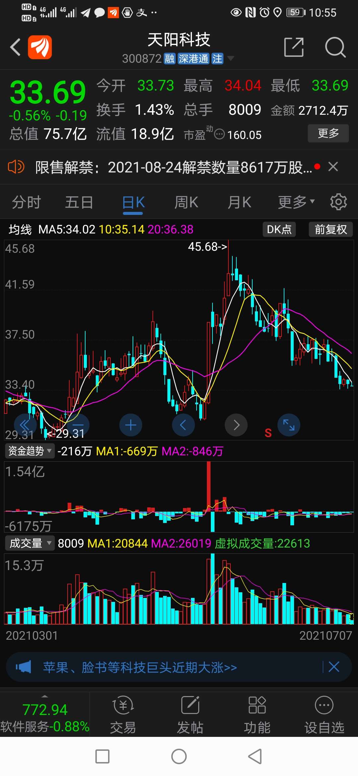The image size is (358, 776).
Task: Tap the end date 20210707 label
Action: point(326,635)
